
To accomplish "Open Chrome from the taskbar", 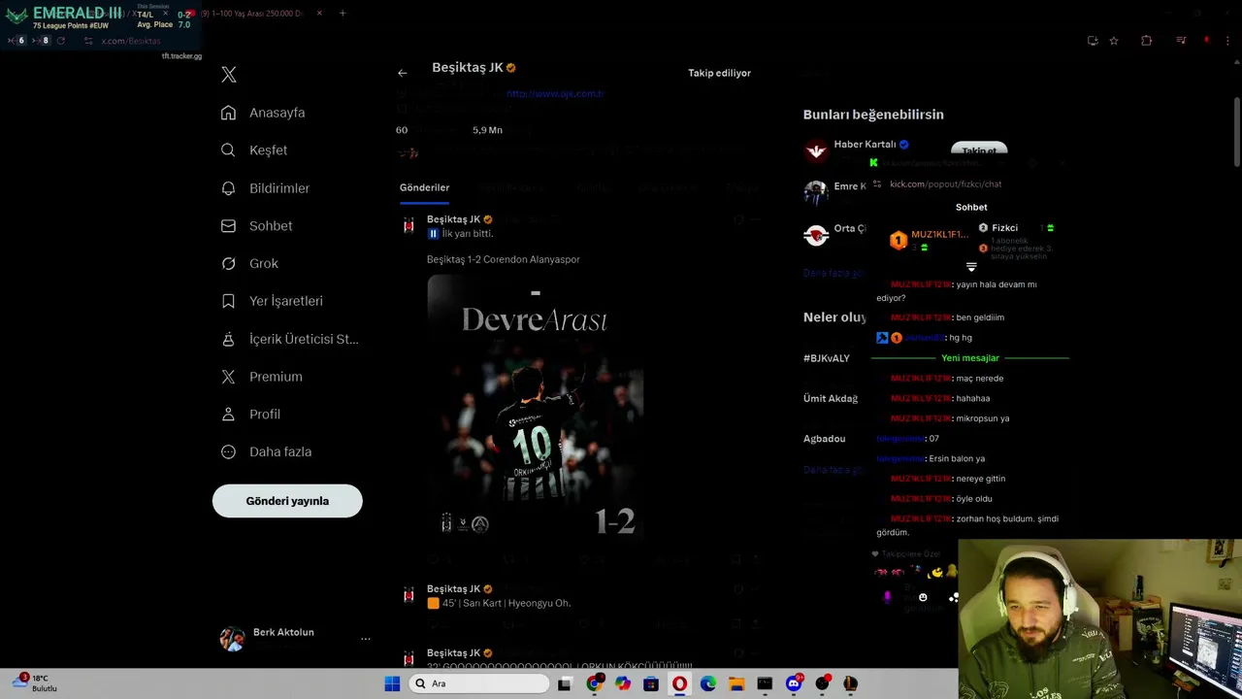I will tap(594, 683).
